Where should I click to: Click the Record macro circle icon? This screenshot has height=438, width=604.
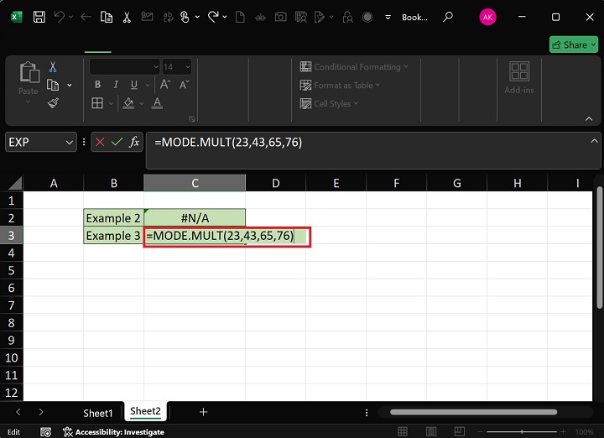[x=367, y=17]
